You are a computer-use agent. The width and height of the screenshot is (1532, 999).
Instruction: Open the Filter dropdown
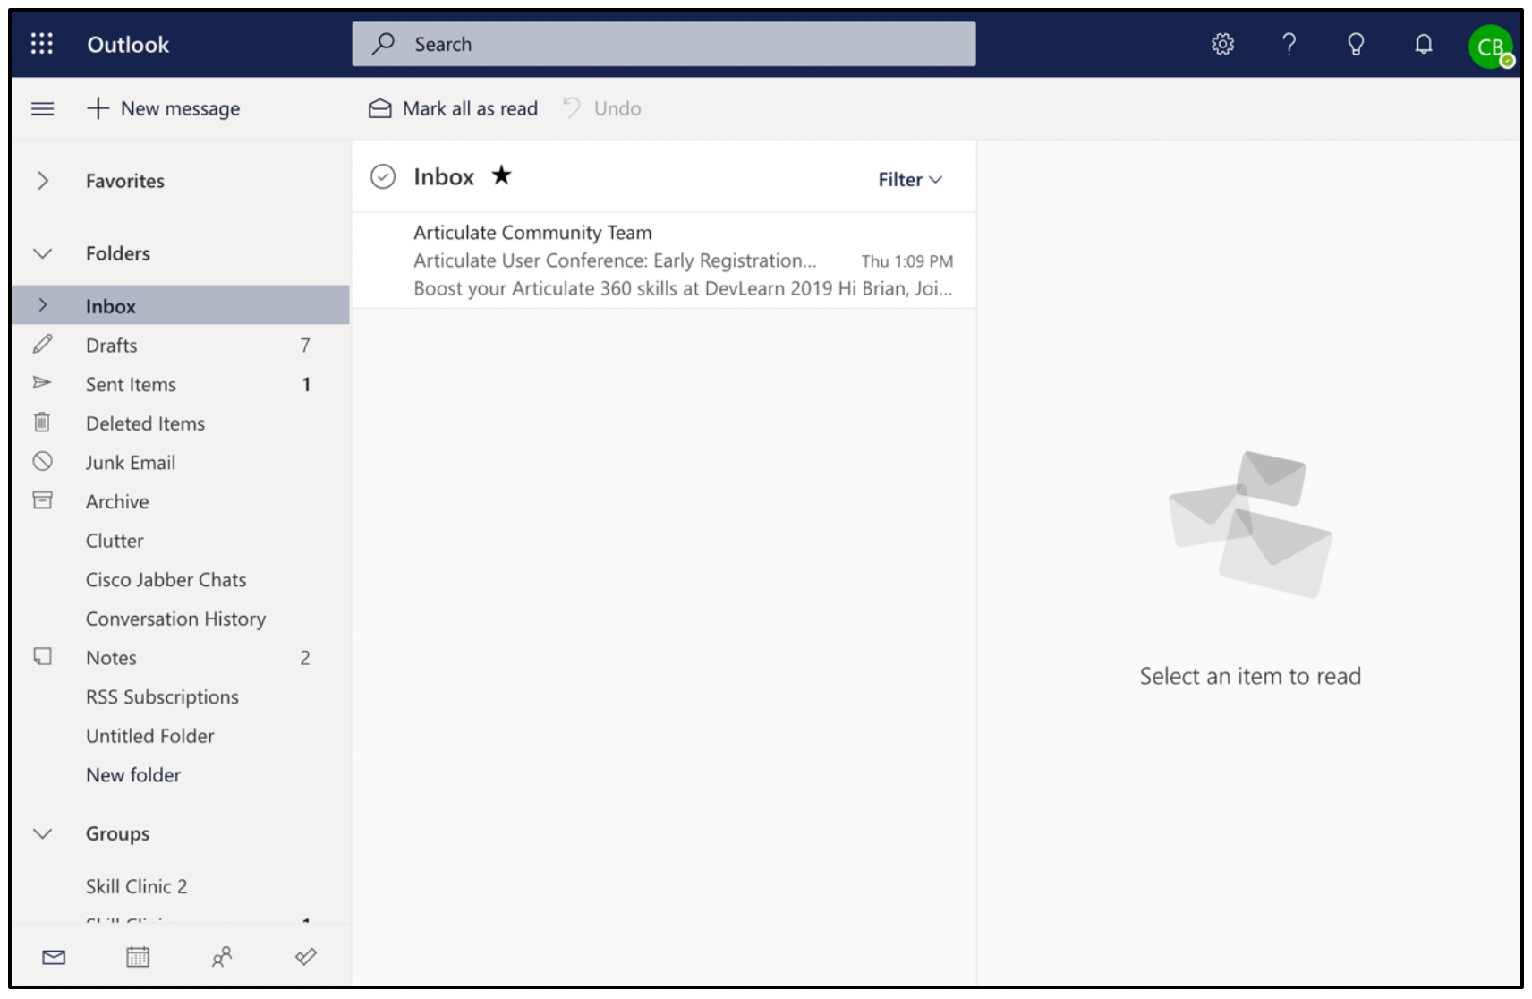[x=909, y=179]
